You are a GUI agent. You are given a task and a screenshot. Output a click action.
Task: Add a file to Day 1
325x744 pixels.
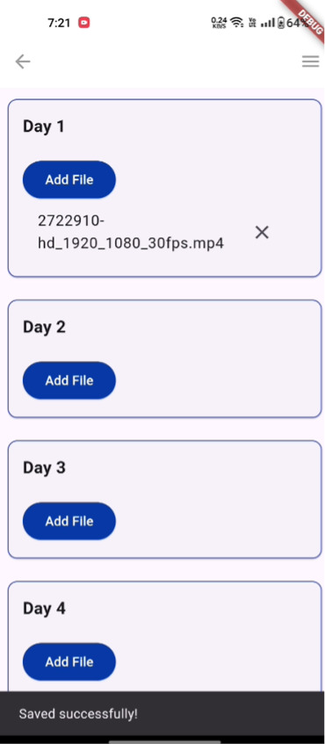69,180
